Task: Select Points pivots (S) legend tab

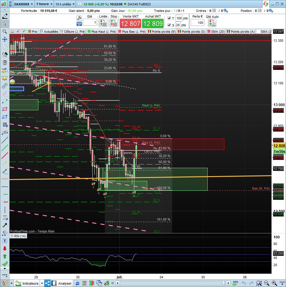Action: click(192, 32)
